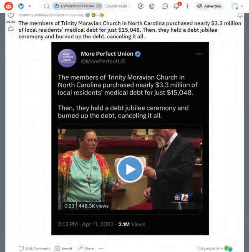The image size is (249, 252).
Task: Click the Award button
Action: point(63,249)
